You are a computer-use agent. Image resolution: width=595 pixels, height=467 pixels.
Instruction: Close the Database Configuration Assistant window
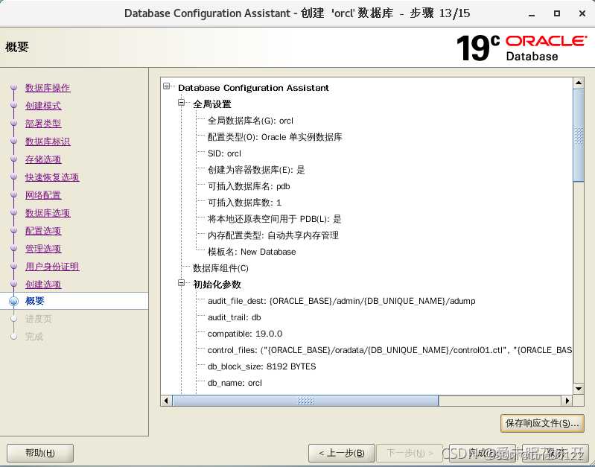coord(582,13)
